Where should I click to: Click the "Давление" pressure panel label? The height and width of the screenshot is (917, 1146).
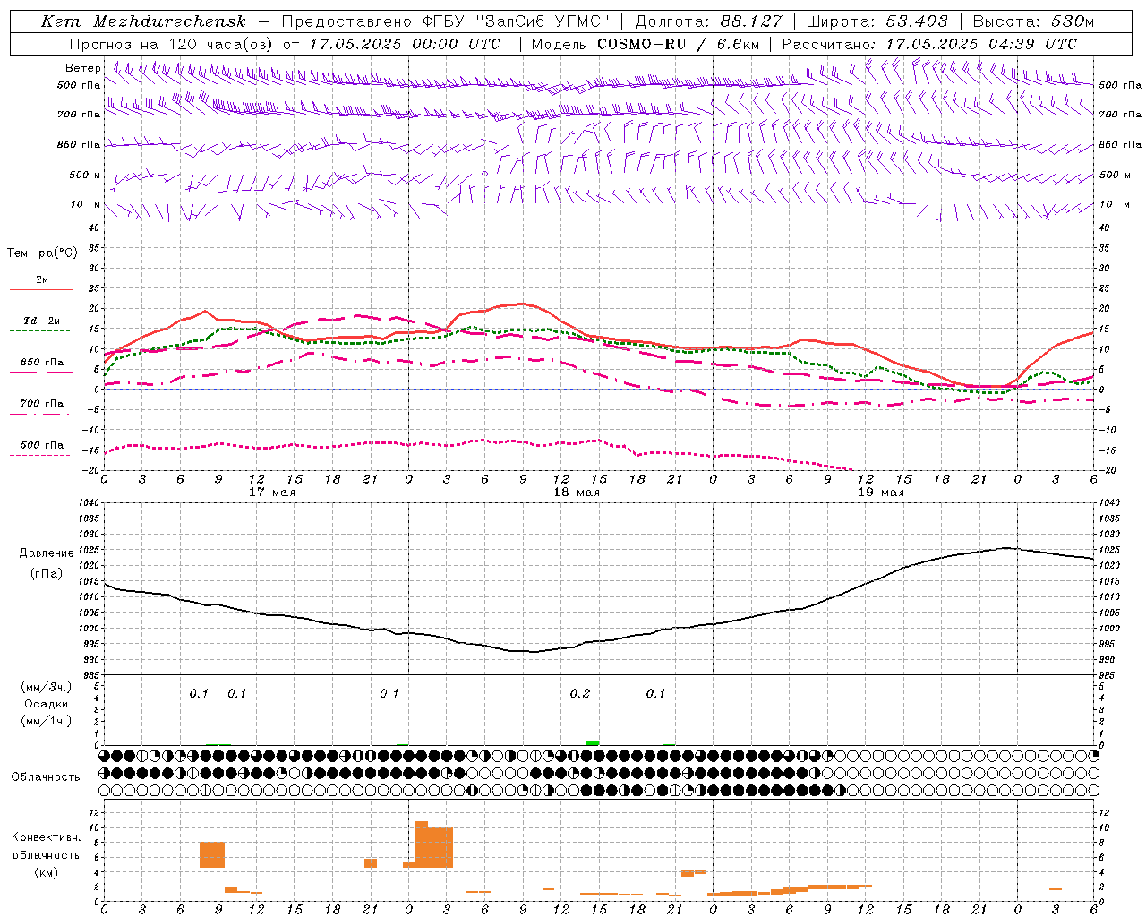(47, 553)
